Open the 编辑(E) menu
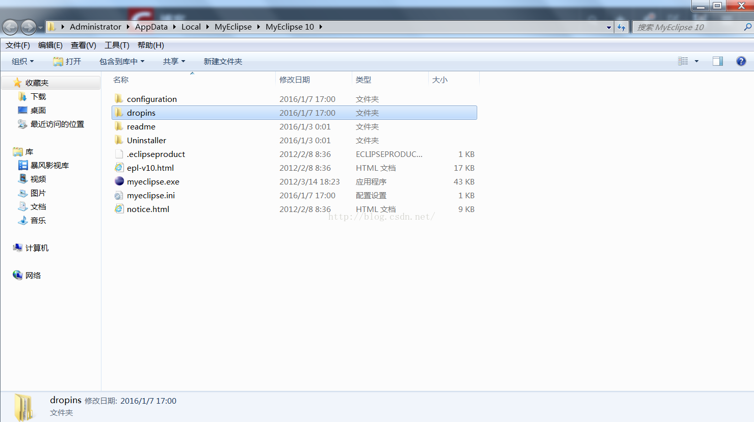754x422 pixels. 50,45
